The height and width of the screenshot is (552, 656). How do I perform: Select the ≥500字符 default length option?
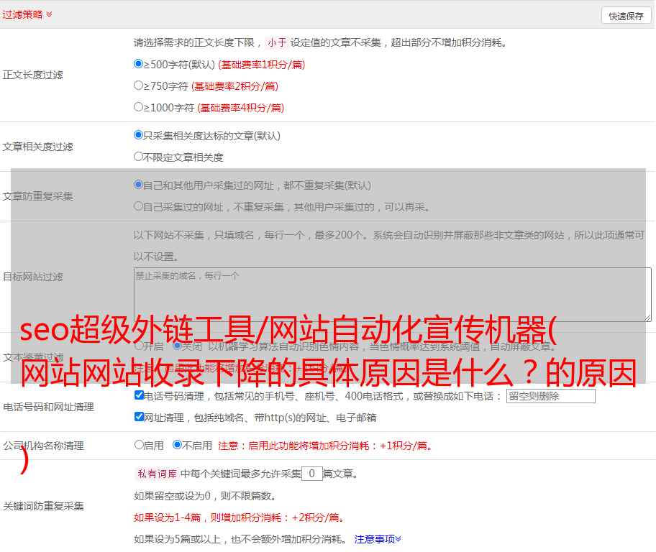pos(139,64)
